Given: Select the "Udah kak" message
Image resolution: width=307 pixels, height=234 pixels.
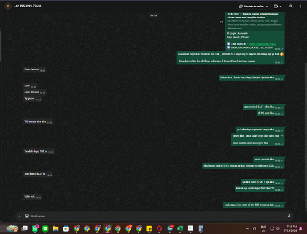Looking at the screenshot, I should (33, 197).
